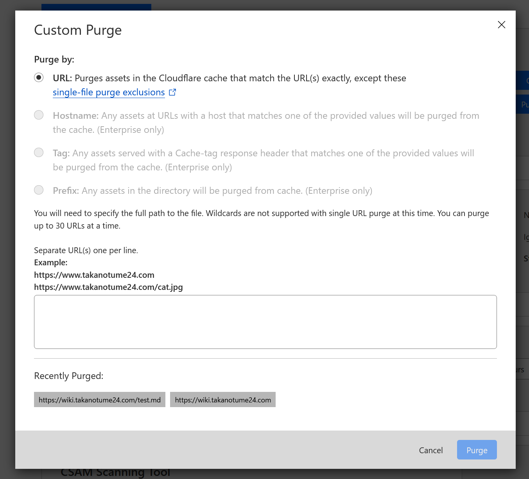Click the external link icon after purge exclusions

click(x=172, y=92)
